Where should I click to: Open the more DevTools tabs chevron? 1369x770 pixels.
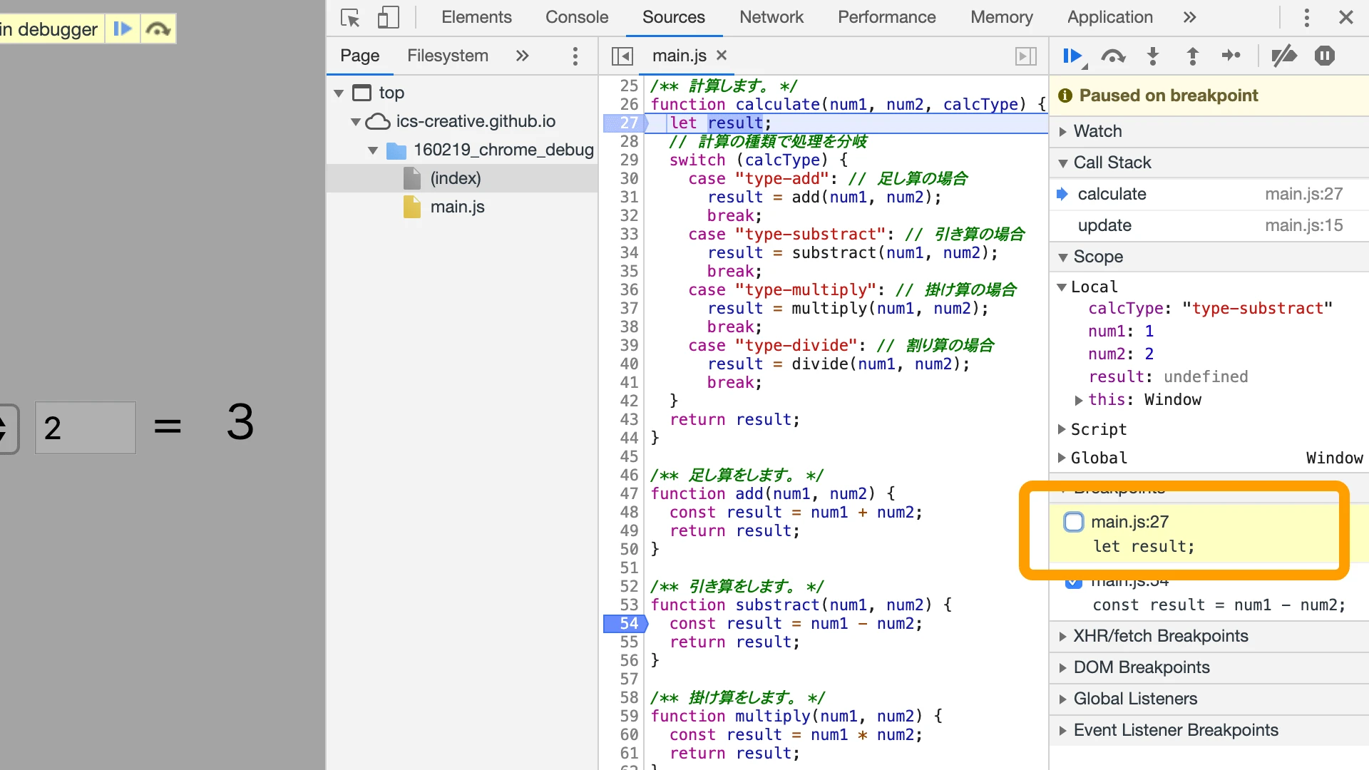click(x=1189, y=17)
